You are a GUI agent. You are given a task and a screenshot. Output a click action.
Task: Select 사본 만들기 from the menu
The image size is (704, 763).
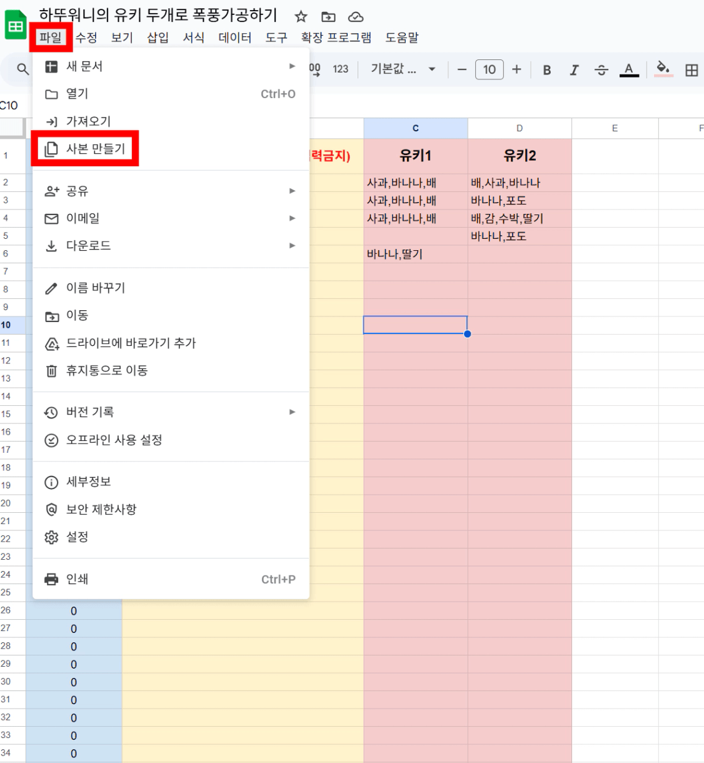(x=96, y=149)
